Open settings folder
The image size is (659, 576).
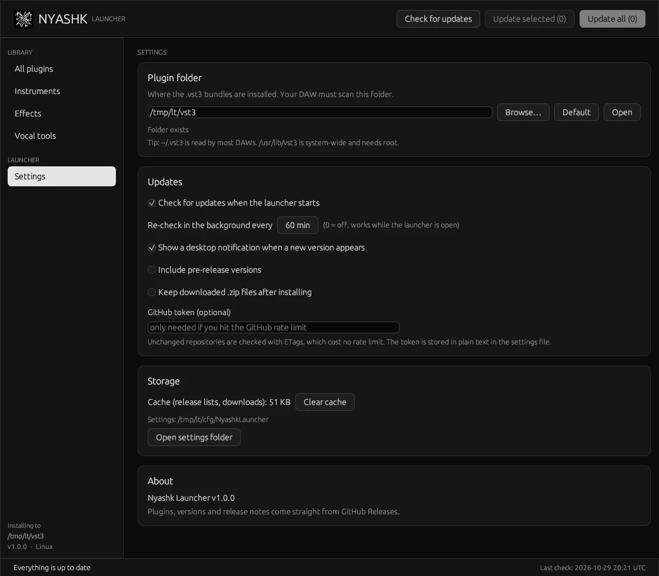pos(194,437)
